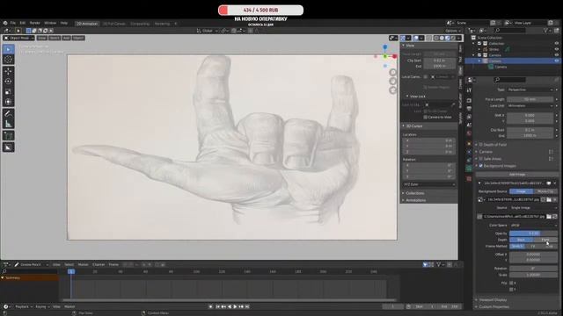Enable Flip X checkbox
This screenshot has height=316, width=563.
coord(511,283)
